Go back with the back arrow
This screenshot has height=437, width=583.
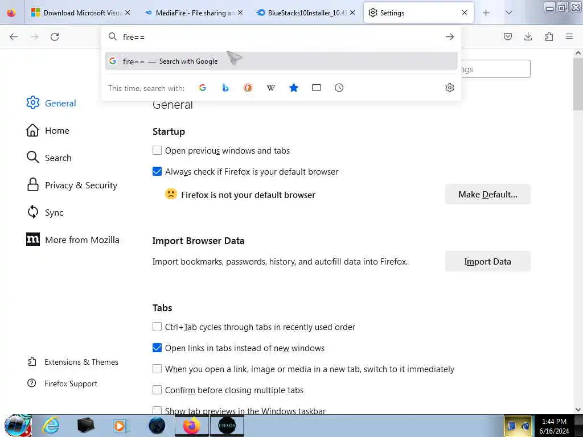pos(14,37)
